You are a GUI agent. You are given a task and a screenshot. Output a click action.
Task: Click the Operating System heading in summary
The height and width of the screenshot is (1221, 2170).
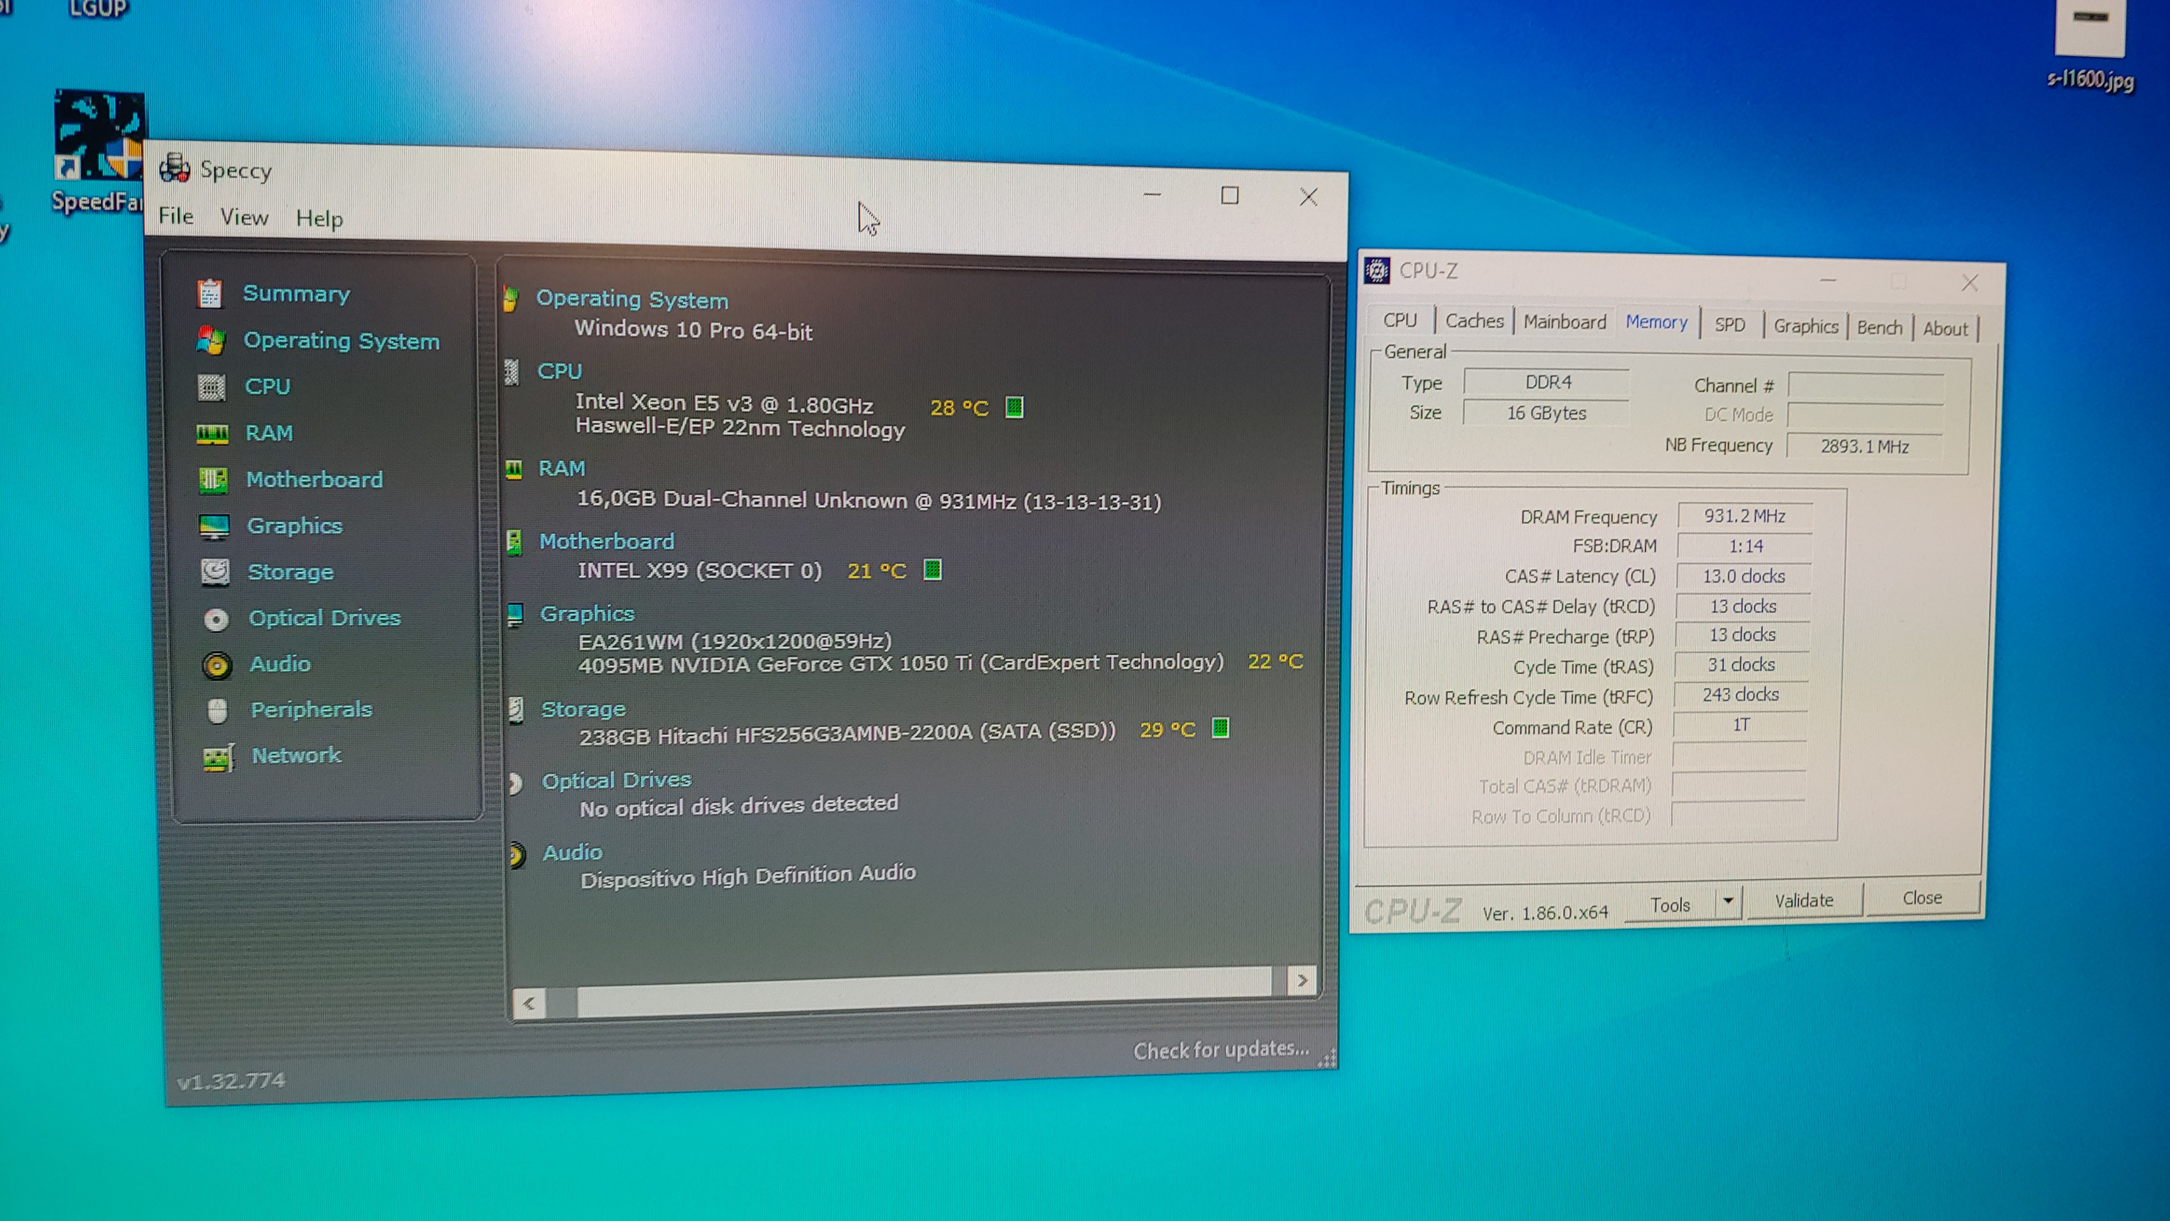632,299
